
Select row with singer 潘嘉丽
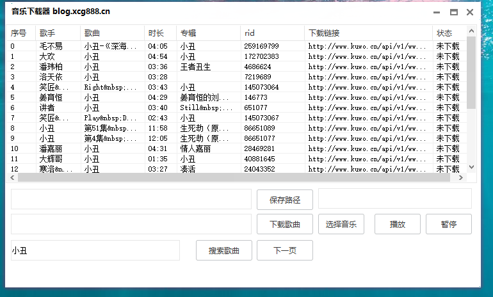click(236, 148)
